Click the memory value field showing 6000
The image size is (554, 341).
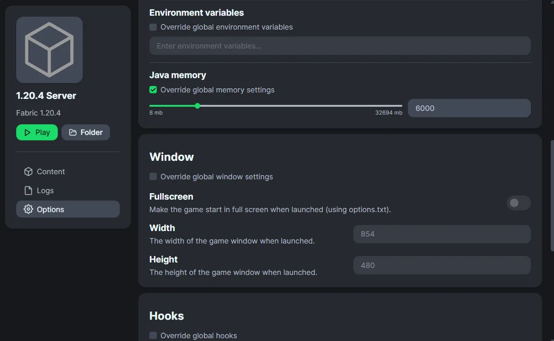(469, 108)
